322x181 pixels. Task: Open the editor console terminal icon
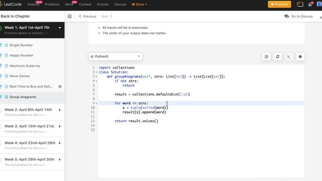click(x=289, y=57)
